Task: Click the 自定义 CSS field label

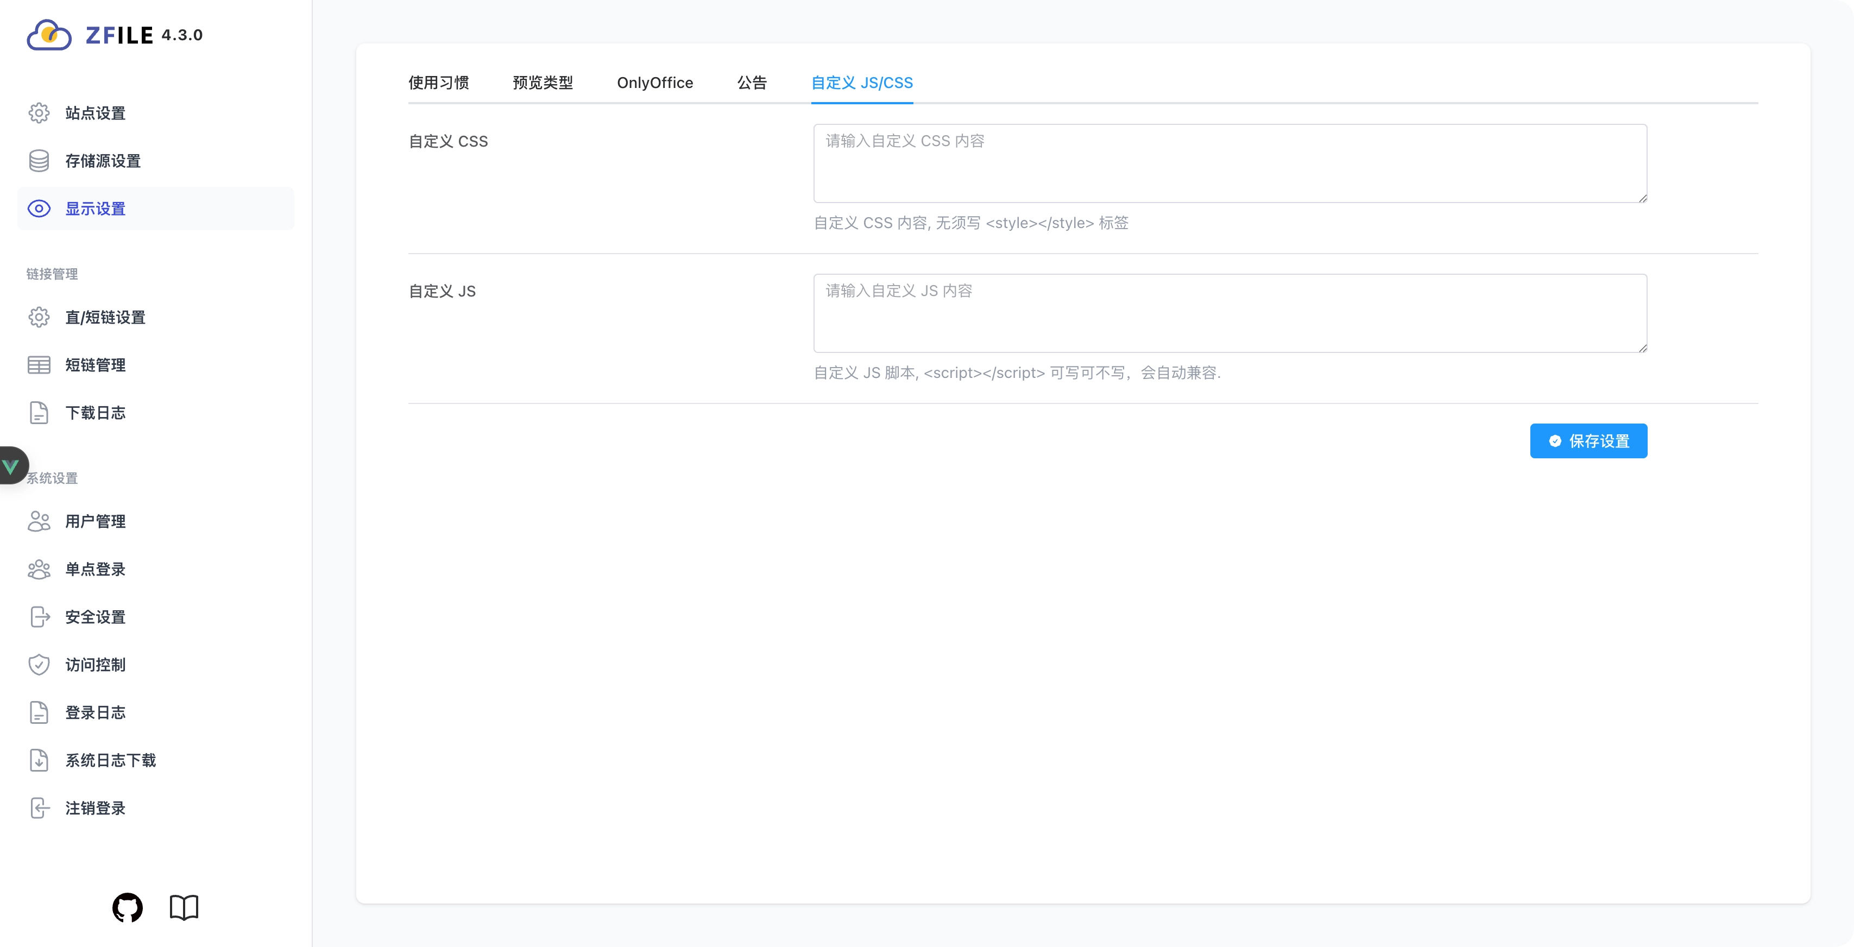Action: coord(449,142)
